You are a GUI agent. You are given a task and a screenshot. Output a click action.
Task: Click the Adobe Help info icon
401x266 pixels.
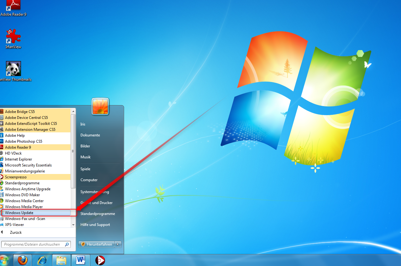point(2,135)
